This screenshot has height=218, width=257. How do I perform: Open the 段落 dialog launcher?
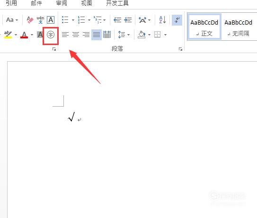pos(180,49)
